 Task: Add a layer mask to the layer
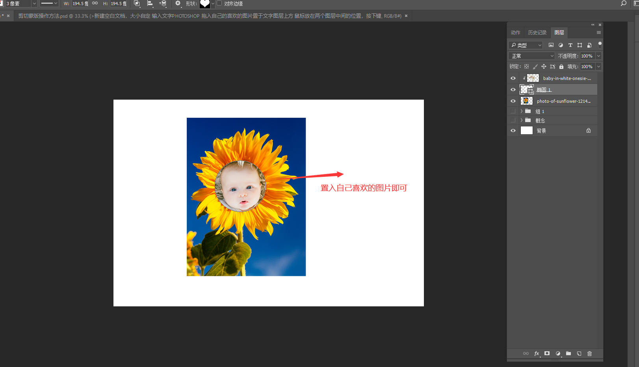(547, 354)
